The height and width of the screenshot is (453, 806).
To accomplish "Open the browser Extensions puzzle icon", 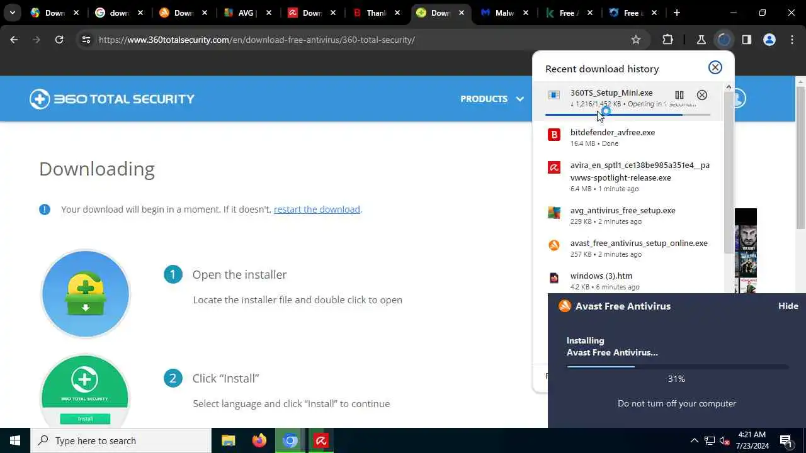I will click(668, 40).
